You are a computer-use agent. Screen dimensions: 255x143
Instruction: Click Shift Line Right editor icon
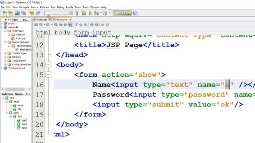tap(96, 25)
